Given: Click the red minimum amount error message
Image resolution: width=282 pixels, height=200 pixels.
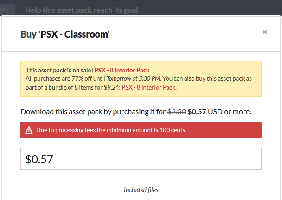Looking at the screenshot, I should 111,130.
